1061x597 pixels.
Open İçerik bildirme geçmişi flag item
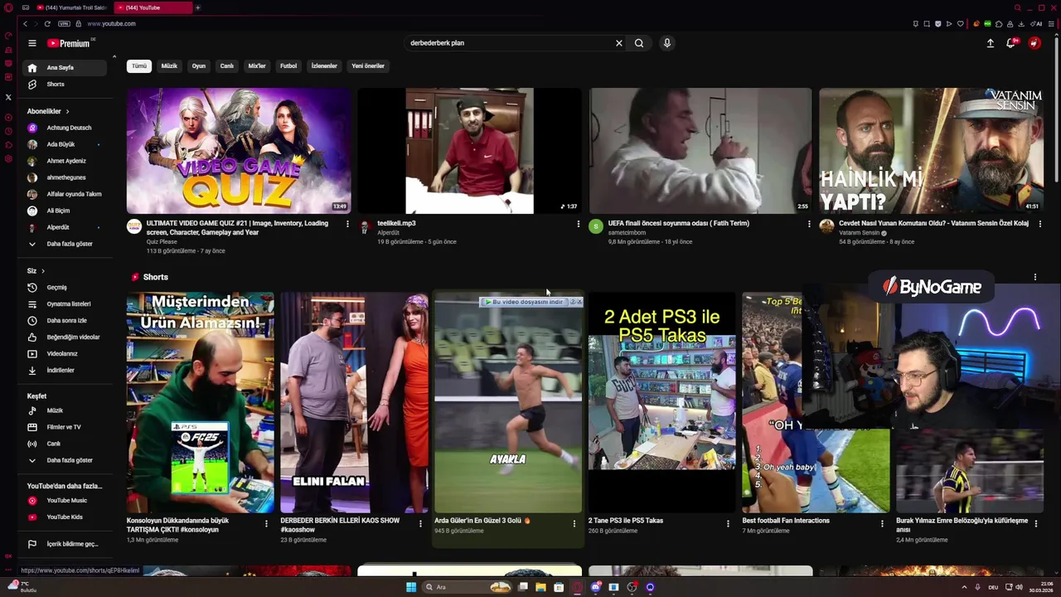pos(65,544)
